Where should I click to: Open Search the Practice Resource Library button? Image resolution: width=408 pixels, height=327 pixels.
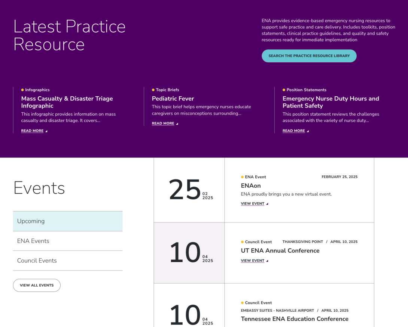pyautogui.click(x=309, y=56)
